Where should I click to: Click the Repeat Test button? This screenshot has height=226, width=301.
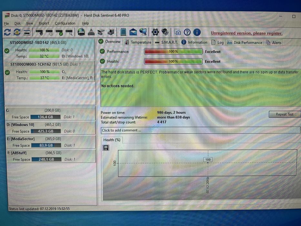tap(285, 114)
